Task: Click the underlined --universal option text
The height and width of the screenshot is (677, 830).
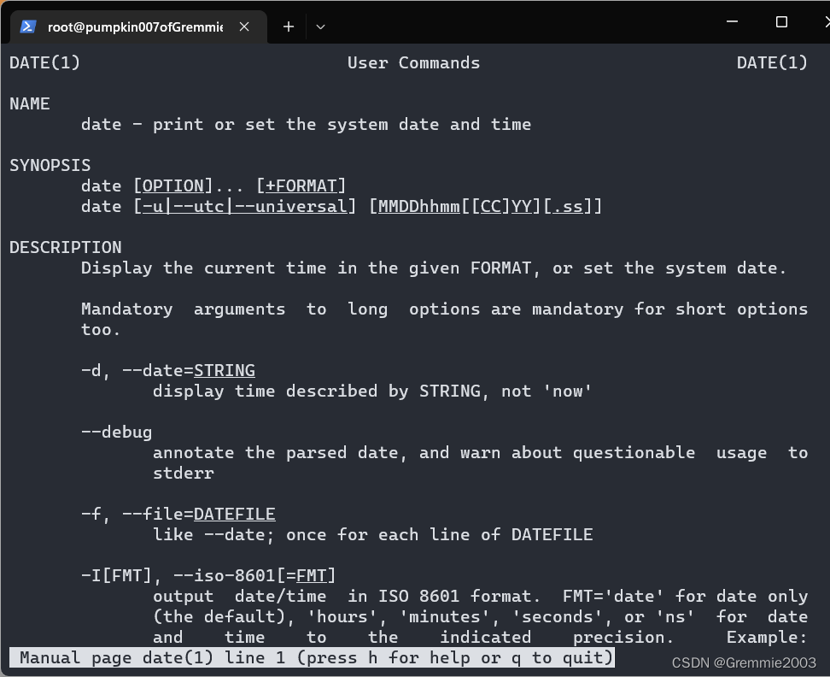Action: [x=290, y=207]
